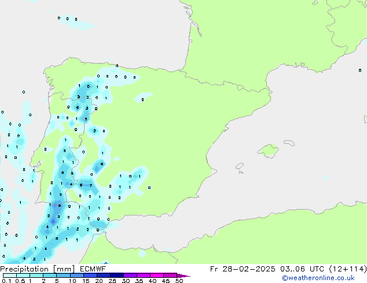
Task: Select the 25–30 mm dark blue swatch
Action: (116, 275)
